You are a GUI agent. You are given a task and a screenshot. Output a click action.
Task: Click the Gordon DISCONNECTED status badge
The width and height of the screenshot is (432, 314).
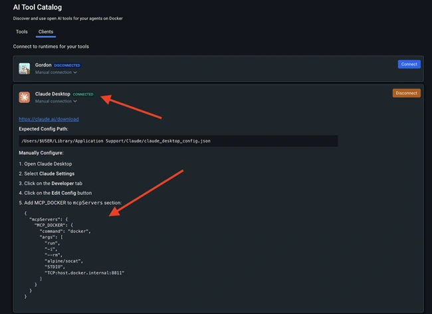click(67, 65)
